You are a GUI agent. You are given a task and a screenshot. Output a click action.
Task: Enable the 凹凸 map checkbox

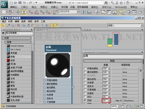(x=85, y=97)
